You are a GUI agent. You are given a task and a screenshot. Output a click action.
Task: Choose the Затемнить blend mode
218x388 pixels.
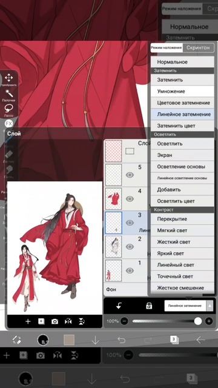coord(182,80)
